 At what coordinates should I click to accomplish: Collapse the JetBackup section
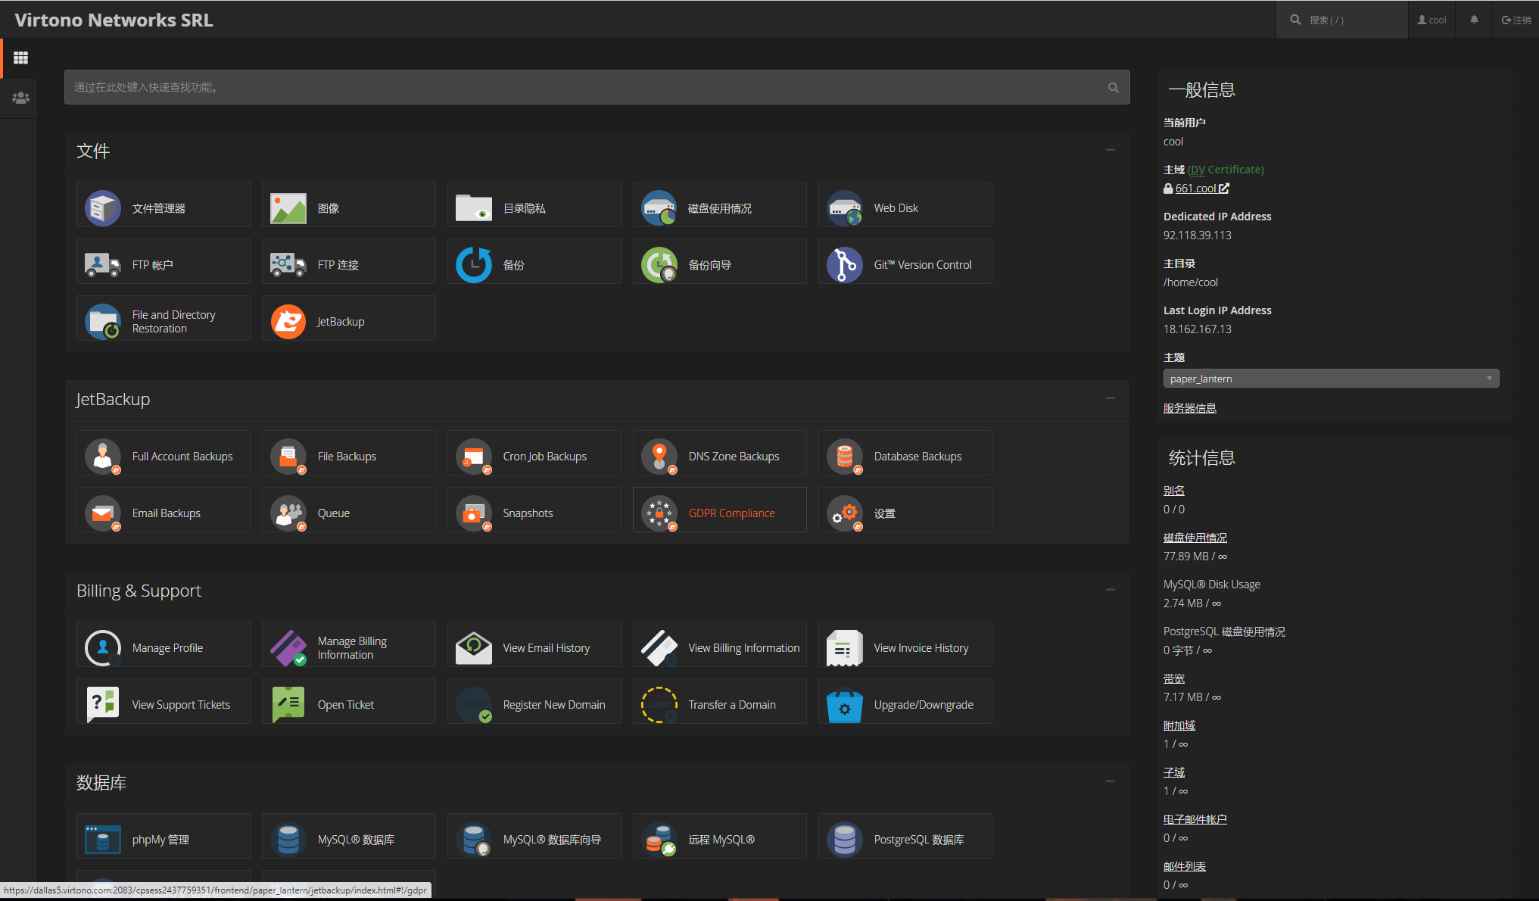coord(1110,398)
